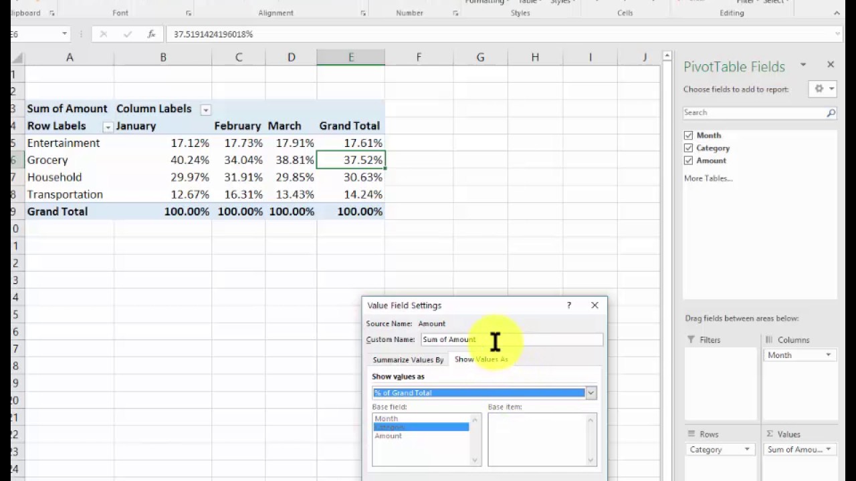The height and width of the screenshot is (481, 856).
Task: Open the PivotTable Fields tools gear menu
Action: (x=823, y=89)
